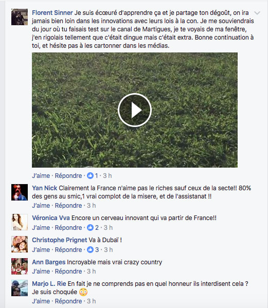The width and height of the screenshot is (268, 308).
Task: Play the grass video in Florent's comment
Action: pyautogui.click(x=135, y=110)
